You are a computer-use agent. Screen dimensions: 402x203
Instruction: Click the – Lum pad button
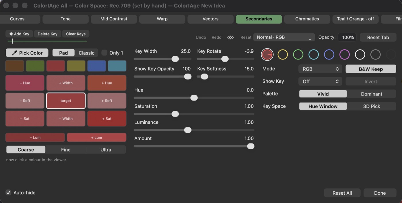point(35,137)
